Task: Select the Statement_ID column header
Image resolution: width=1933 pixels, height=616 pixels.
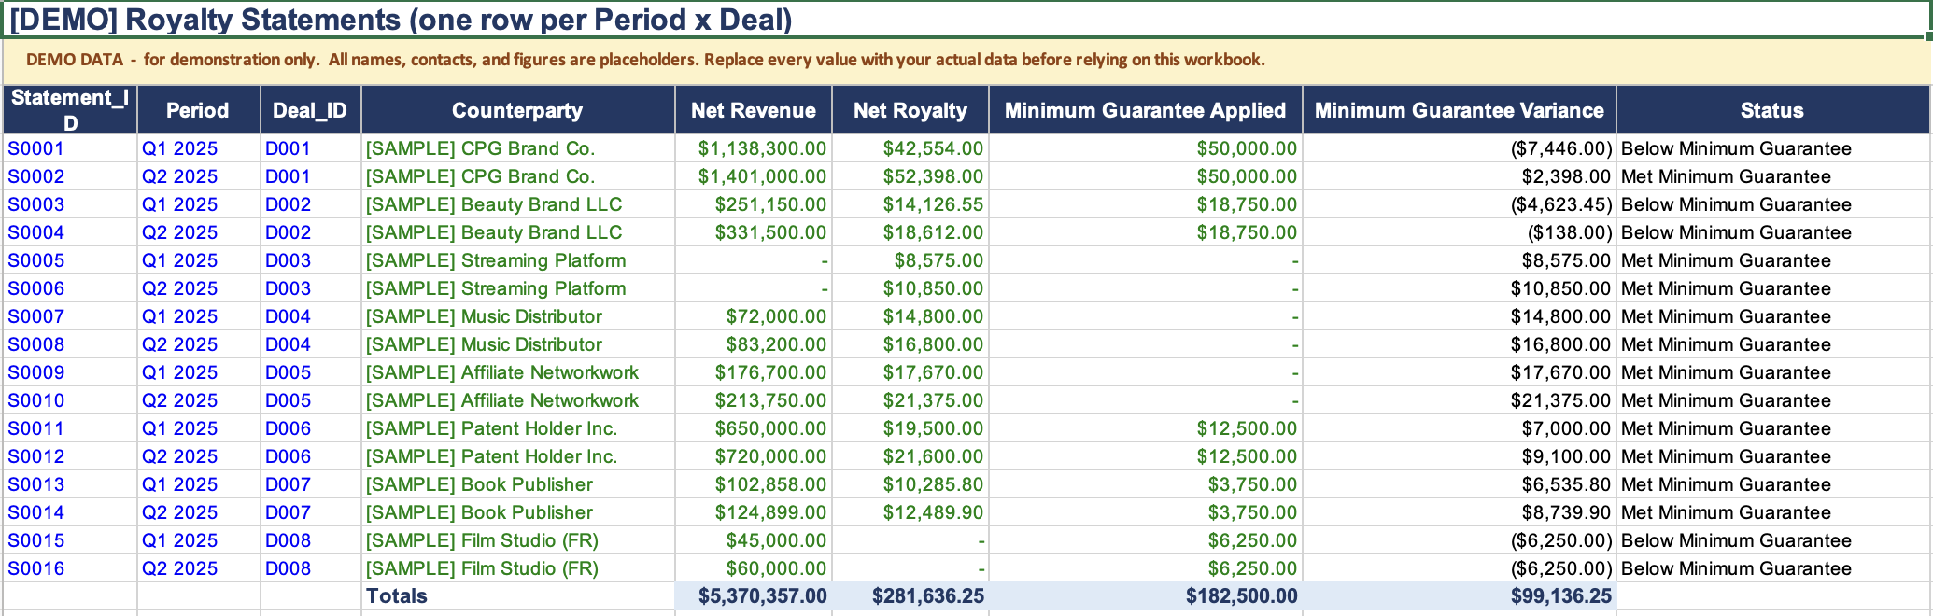Action: coord(70,109)
